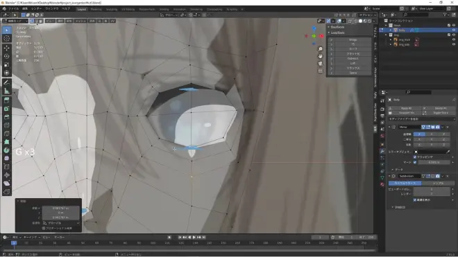
Task: Select the Shear tool
Action: [x=7, y=183]
